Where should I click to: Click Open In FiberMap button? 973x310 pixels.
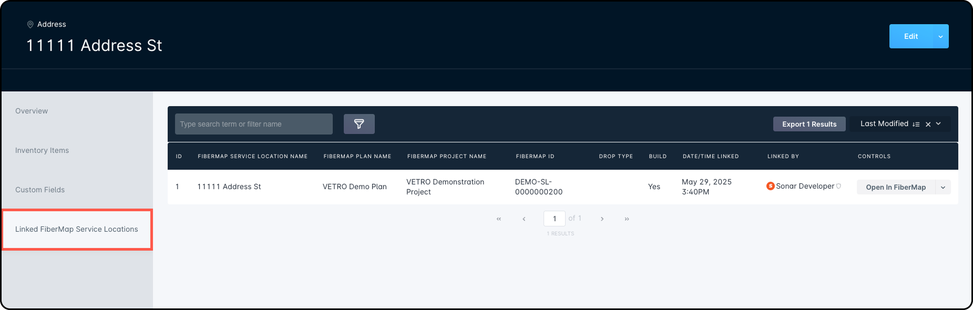tap(896, 187)
